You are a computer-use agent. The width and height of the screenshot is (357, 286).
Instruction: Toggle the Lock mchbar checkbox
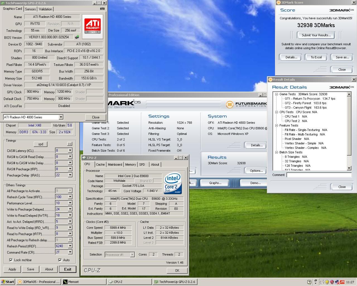11,260
